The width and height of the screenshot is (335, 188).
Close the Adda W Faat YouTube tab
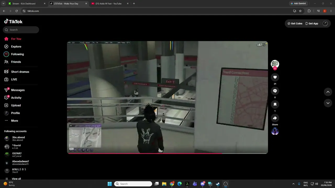(x=127, y=4)
